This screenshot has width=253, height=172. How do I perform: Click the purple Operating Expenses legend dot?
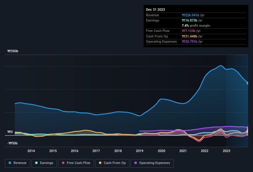click(136, 163)
